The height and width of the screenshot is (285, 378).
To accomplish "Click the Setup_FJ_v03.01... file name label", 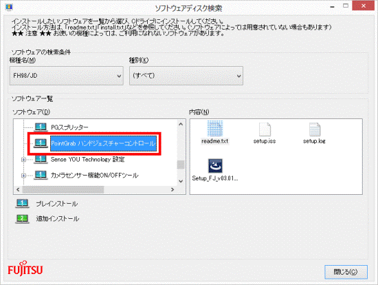I will 215,178.
